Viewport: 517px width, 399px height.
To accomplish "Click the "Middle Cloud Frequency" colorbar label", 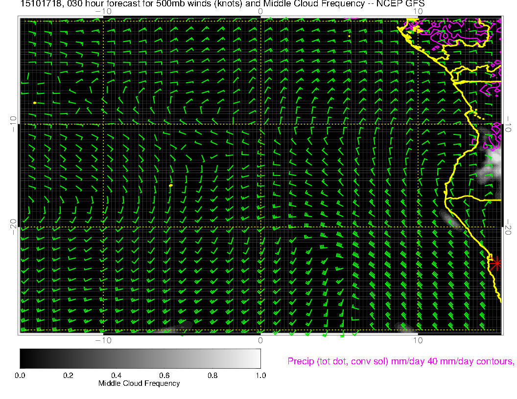I will pyautogui.click(x=139, y=383).
